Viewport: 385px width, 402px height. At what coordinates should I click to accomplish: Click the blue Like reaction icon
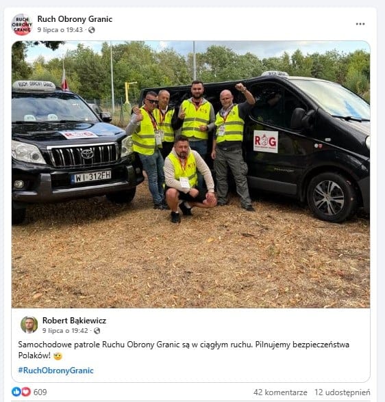point(16,392)
